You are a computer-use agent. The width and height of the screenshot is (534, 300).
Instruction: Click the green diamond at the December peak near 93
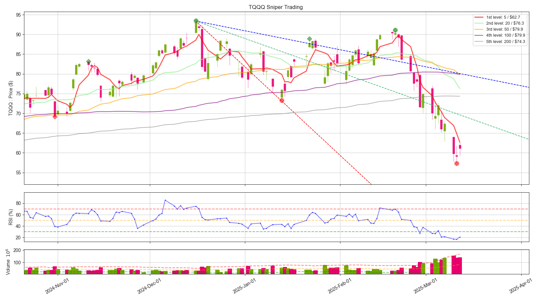(x=196, y=21)
